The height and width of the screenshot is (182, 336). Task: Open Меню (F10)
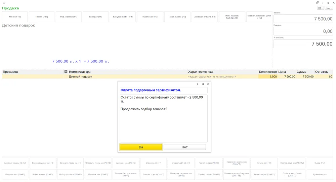[15, 17]
